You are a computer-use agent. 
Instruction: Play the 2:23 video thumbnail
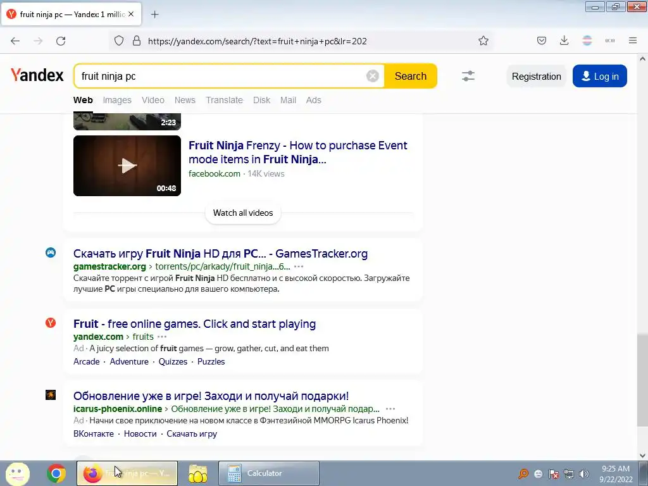(127, 121)
